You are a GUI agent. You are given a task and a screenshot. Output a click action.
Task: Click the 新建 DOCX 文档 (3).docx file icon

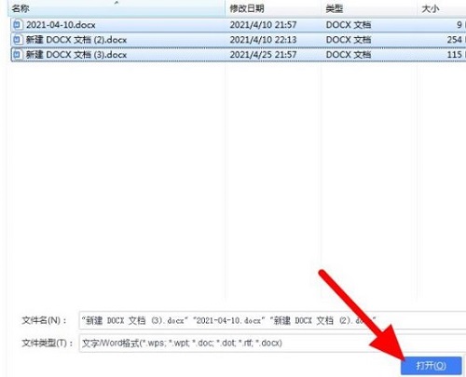point(18,55)
